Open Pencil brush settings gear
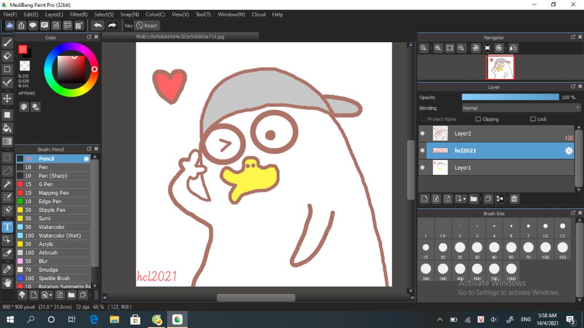This screenshot has width=584, height=328. (87, 159)
